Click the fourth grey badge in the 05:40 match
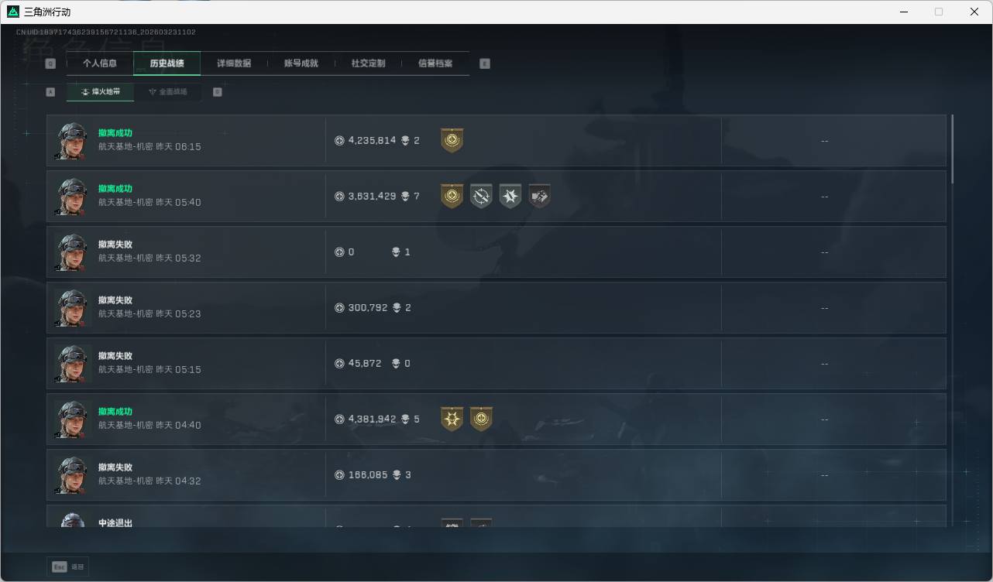This screenshot has height=582, width=993. pos(540,196)
